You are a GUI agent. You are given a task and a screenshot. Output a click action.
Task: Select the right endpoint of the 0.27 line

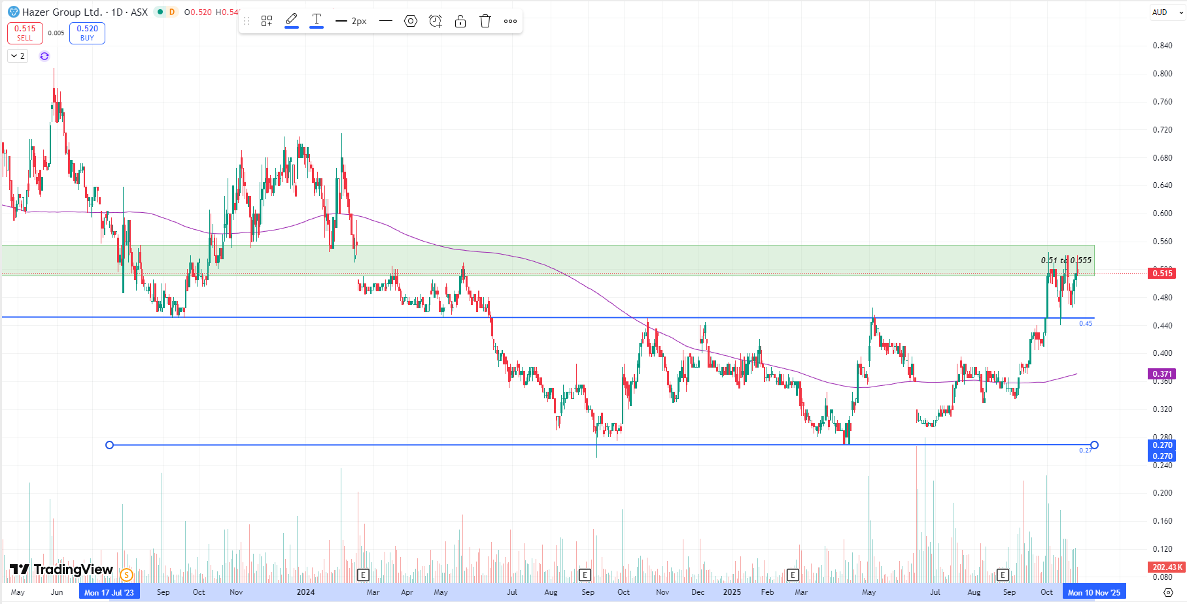(x=1094, y=445)
